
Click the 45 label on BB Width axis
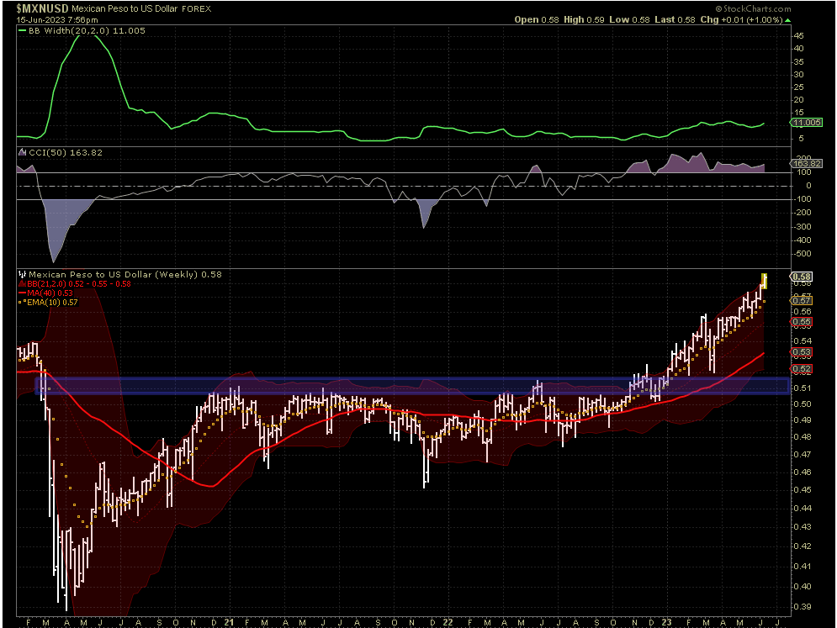798,36
